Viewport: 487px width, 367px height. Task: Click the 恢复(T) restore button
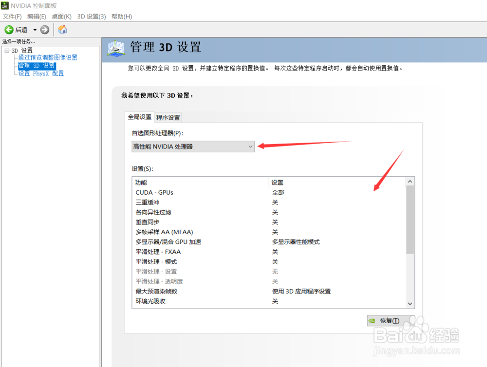coord(391,321)
